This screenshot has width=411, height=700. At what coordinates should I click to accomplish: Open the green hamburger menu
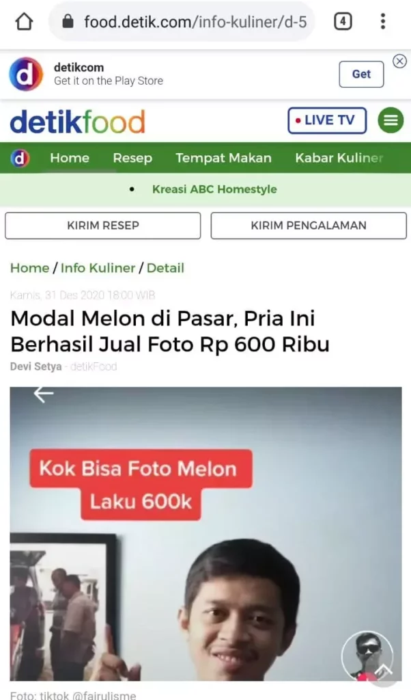point(391,120)
